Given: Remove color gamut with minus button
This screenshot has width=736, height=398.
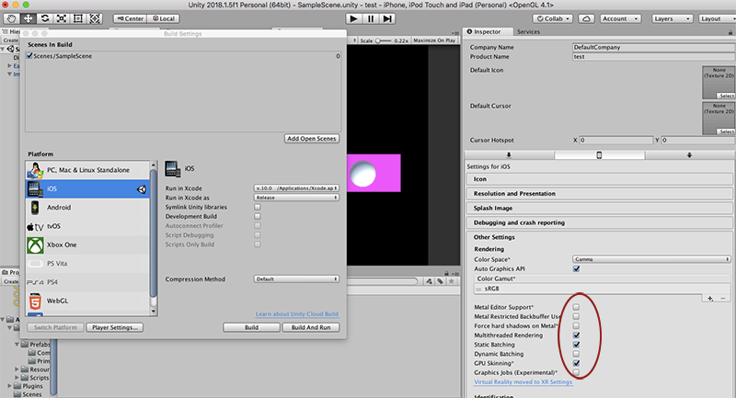Looking at the screenshot, I should pos(723,298).
